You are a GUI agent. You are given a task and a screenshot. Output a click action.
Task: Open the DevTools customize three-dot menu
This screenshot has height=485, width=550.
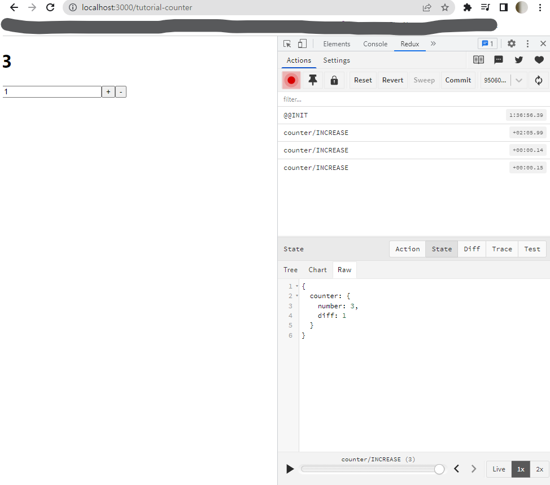click(x=527, y=44)
